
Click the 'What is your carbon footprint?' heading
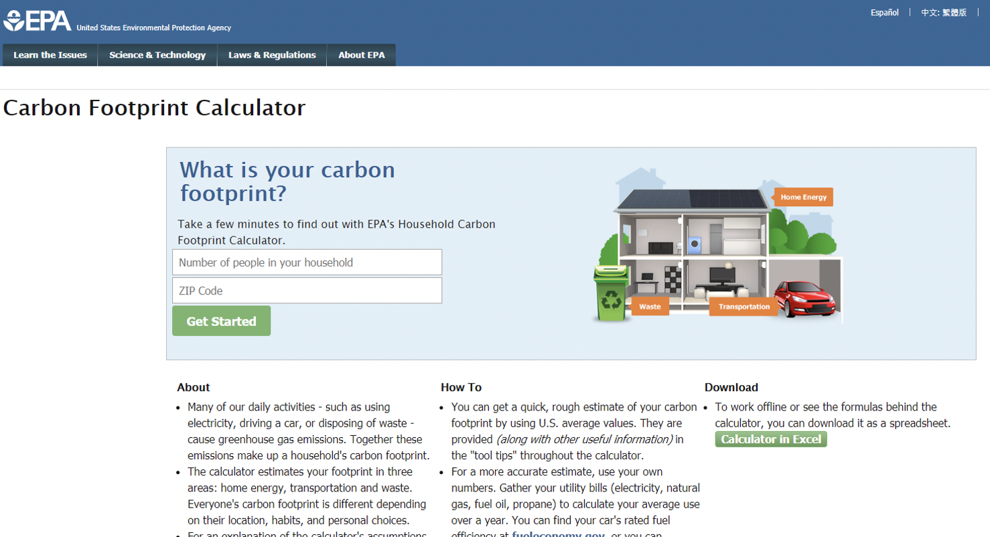[287, 181]
